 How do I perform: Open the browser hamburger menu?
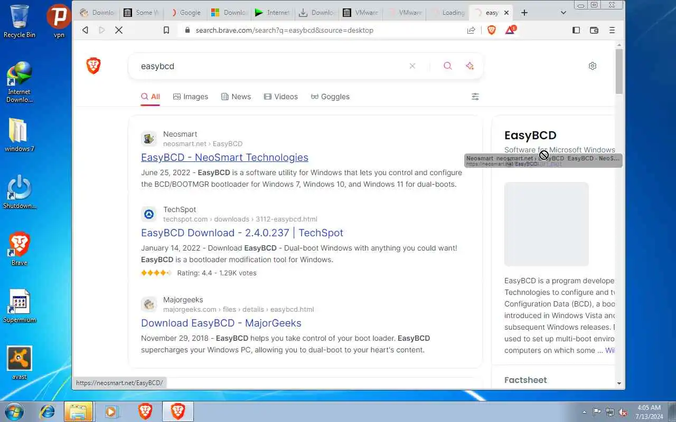pyautogui.click(x=612, y=30)
